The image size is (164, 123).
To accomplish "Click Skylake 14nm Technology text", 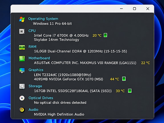I will pyautogui.click(x=56, y=40).
